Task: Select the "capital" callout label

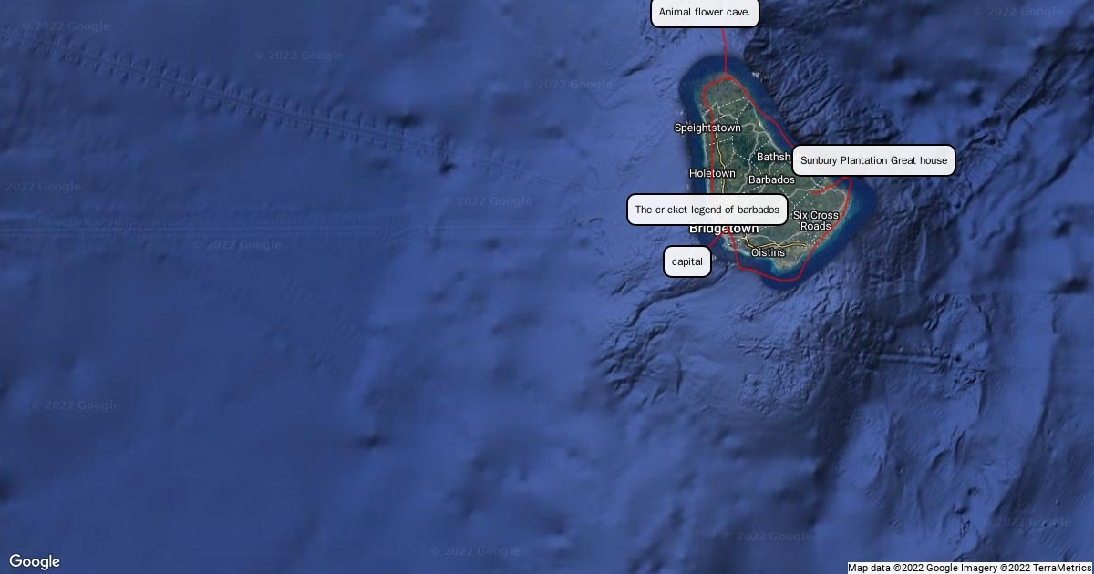Action: coord(686,261)
